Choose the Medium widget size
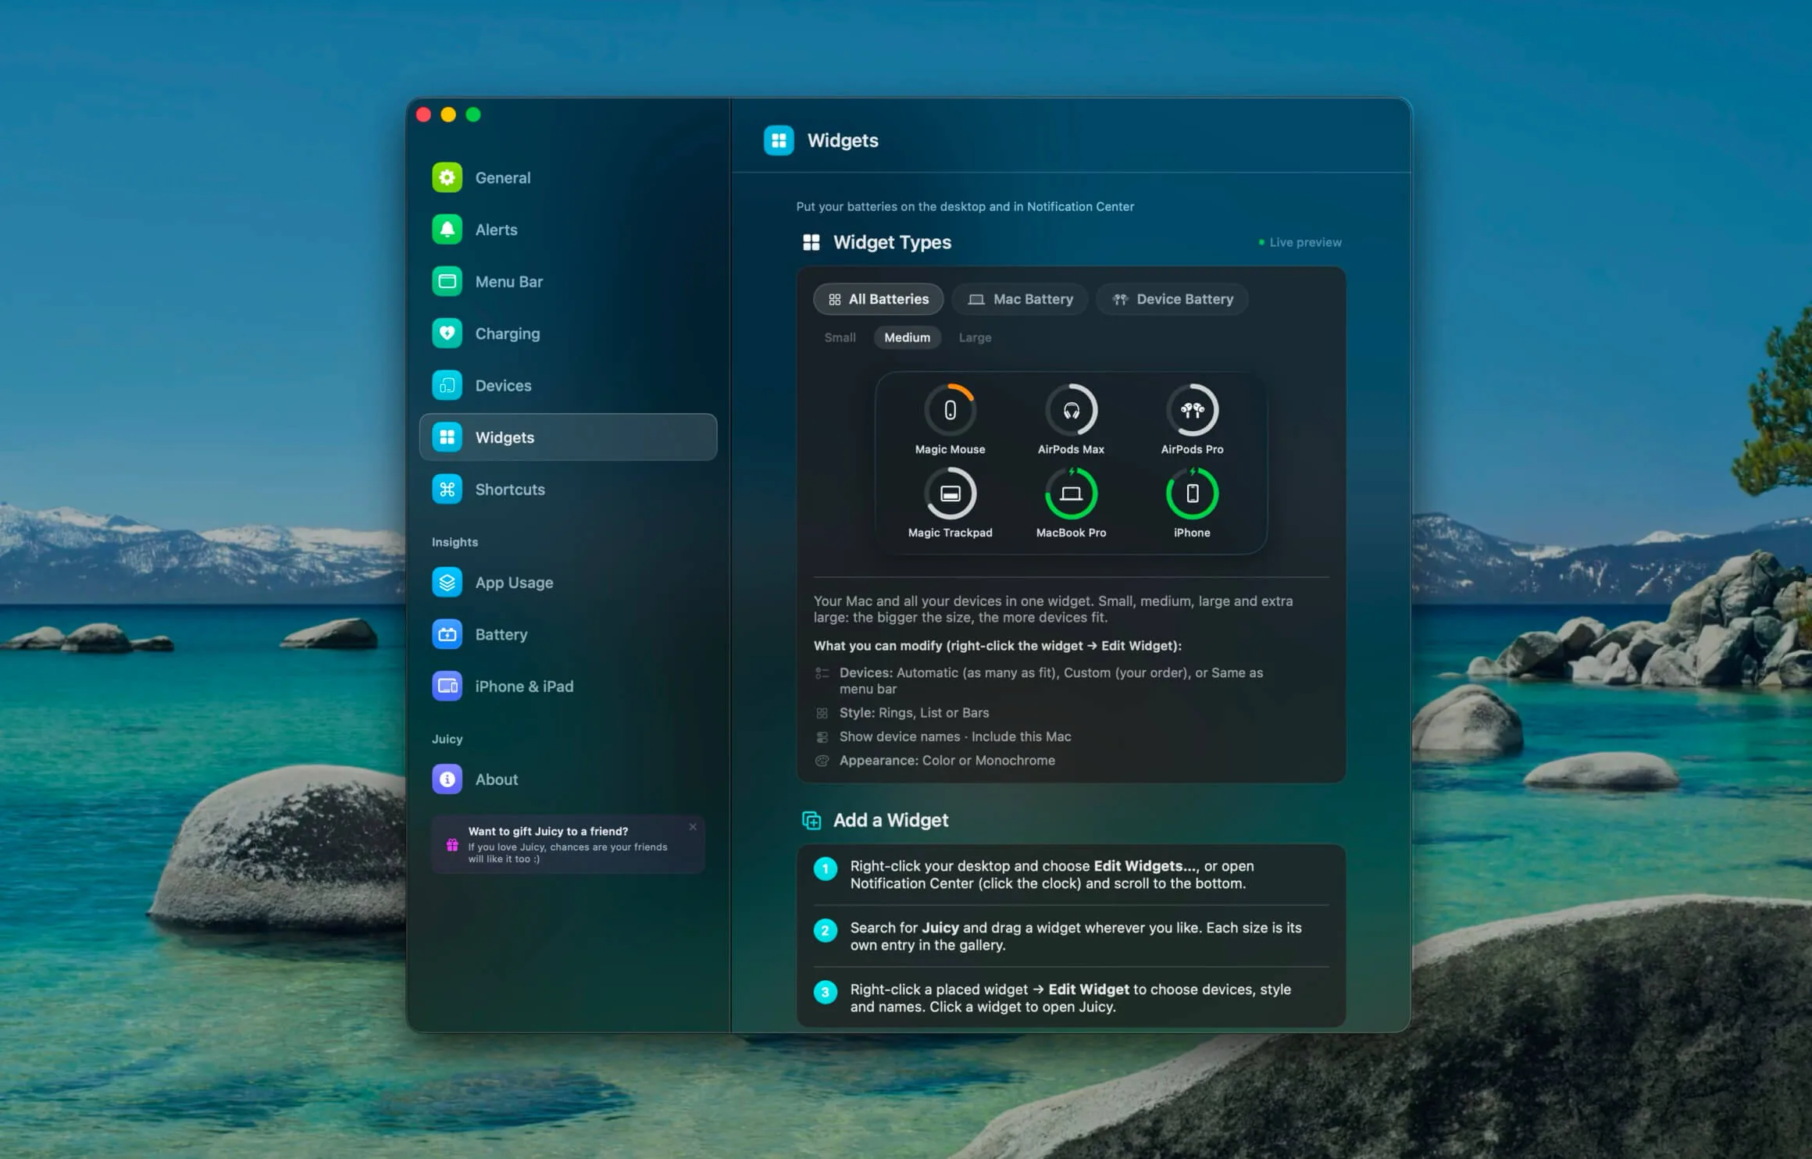This screenshot has height=1159, width=1812. coord(908,337)
